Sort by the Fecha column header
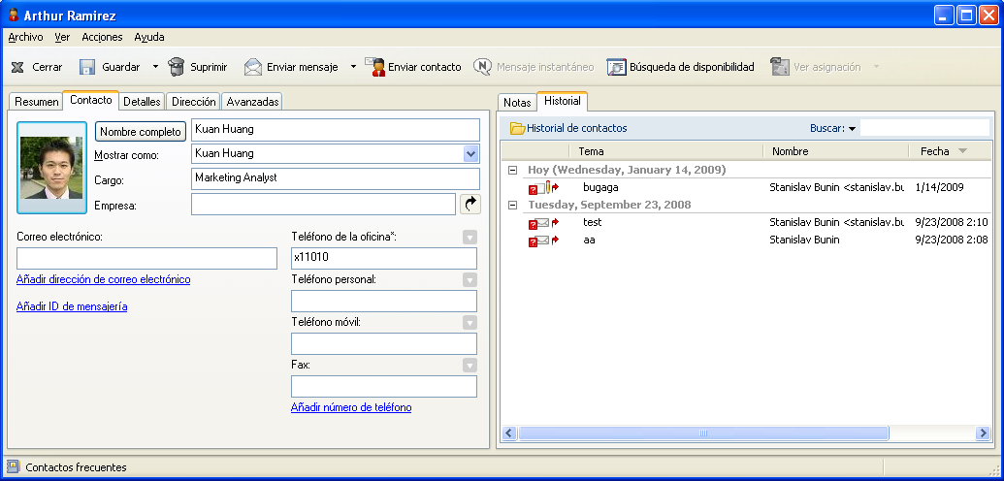1004x481 pixels. point(950,152)
